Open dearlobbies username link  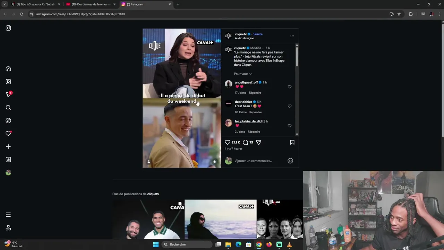tap(244, 102)
